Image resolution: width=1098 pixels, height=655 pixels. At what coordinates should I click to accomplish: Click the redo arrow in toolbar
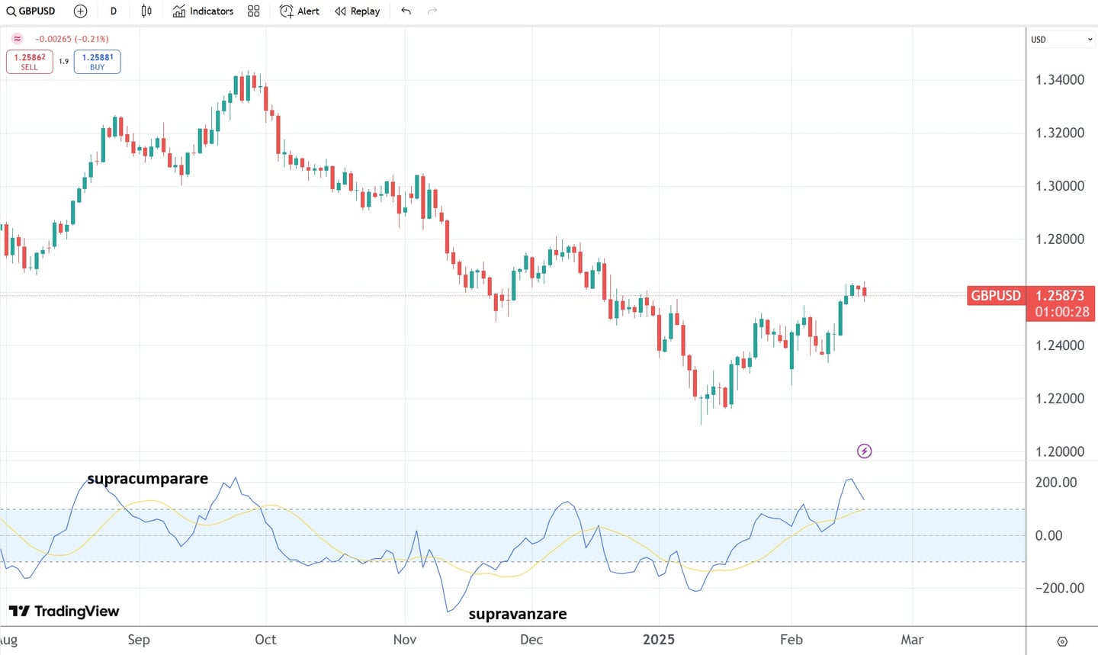click(432, 11)
